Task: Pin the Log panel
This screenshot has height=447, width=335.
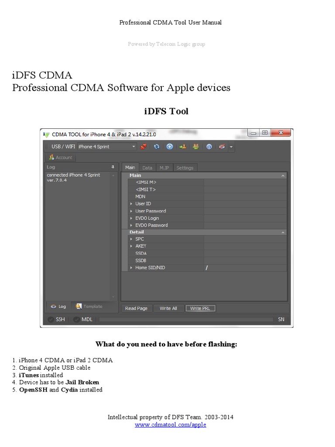Action: click(x=113, y=167)
